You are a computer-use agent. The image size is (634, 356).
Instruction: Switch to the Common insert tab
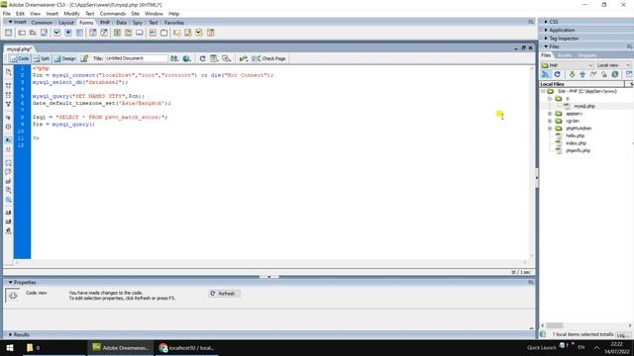(x=42, y=23)
